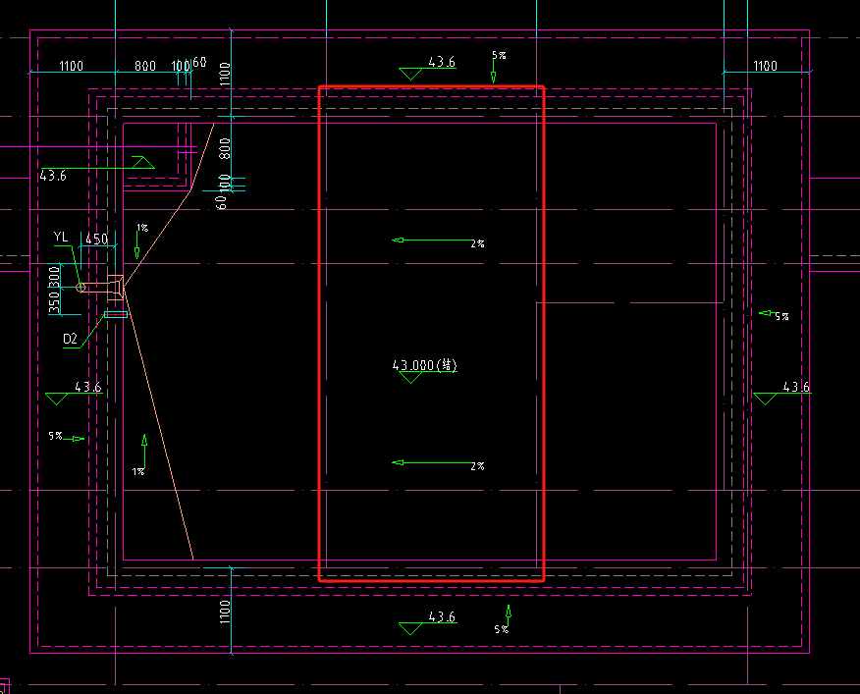The width and height of the screenshot is (860, 694).
Task: Select the lower 2% green slope arrow
Action: 431,462
